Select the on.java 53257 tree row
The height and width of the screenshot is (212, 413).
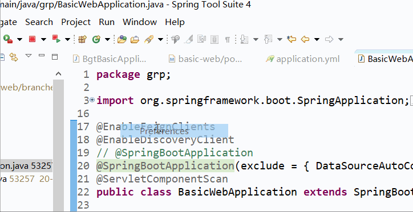pyautogui.click(x=26, y=166)
